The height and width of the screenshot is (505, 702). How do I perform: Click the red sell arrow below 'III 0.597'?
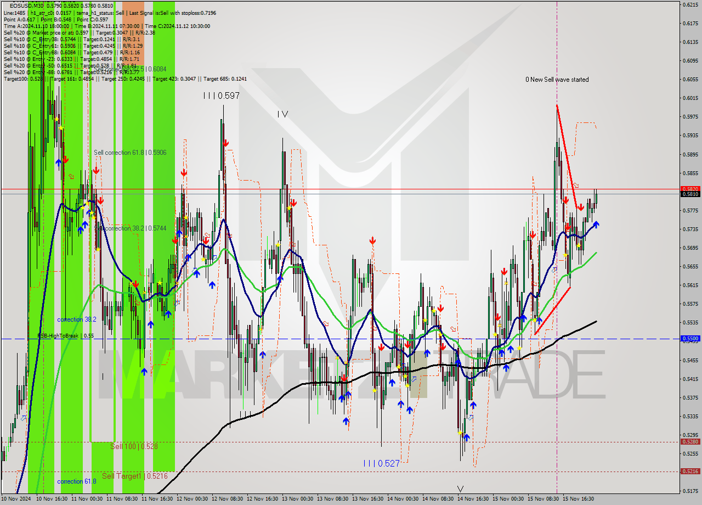[x=225, y=143]
